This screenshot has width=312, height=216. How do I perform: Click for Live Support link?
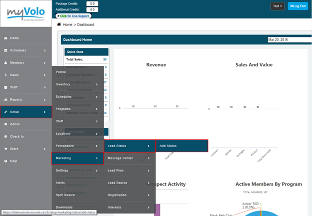(76, 16)
